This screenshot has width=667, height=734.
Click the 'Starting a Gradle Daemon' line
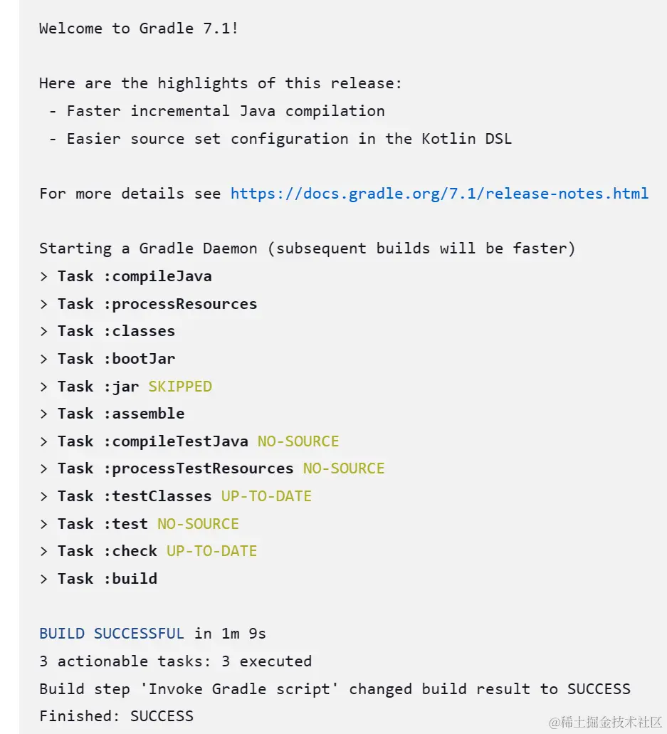coord(307,248)
